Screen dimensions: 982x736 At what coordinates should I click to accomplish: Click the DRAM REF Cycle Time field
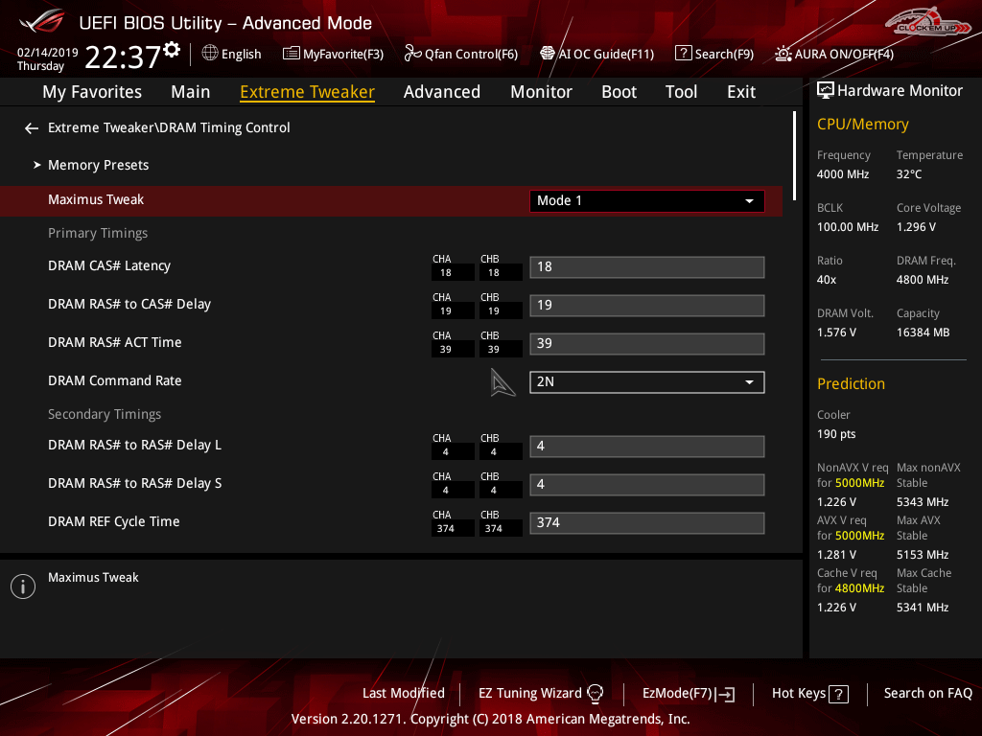point(646,523)
